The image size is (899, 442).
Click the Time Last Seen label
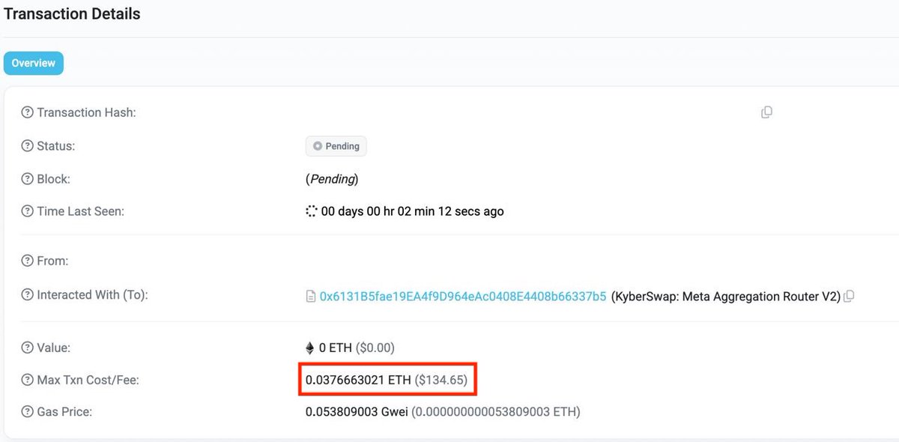coord(80,211)
